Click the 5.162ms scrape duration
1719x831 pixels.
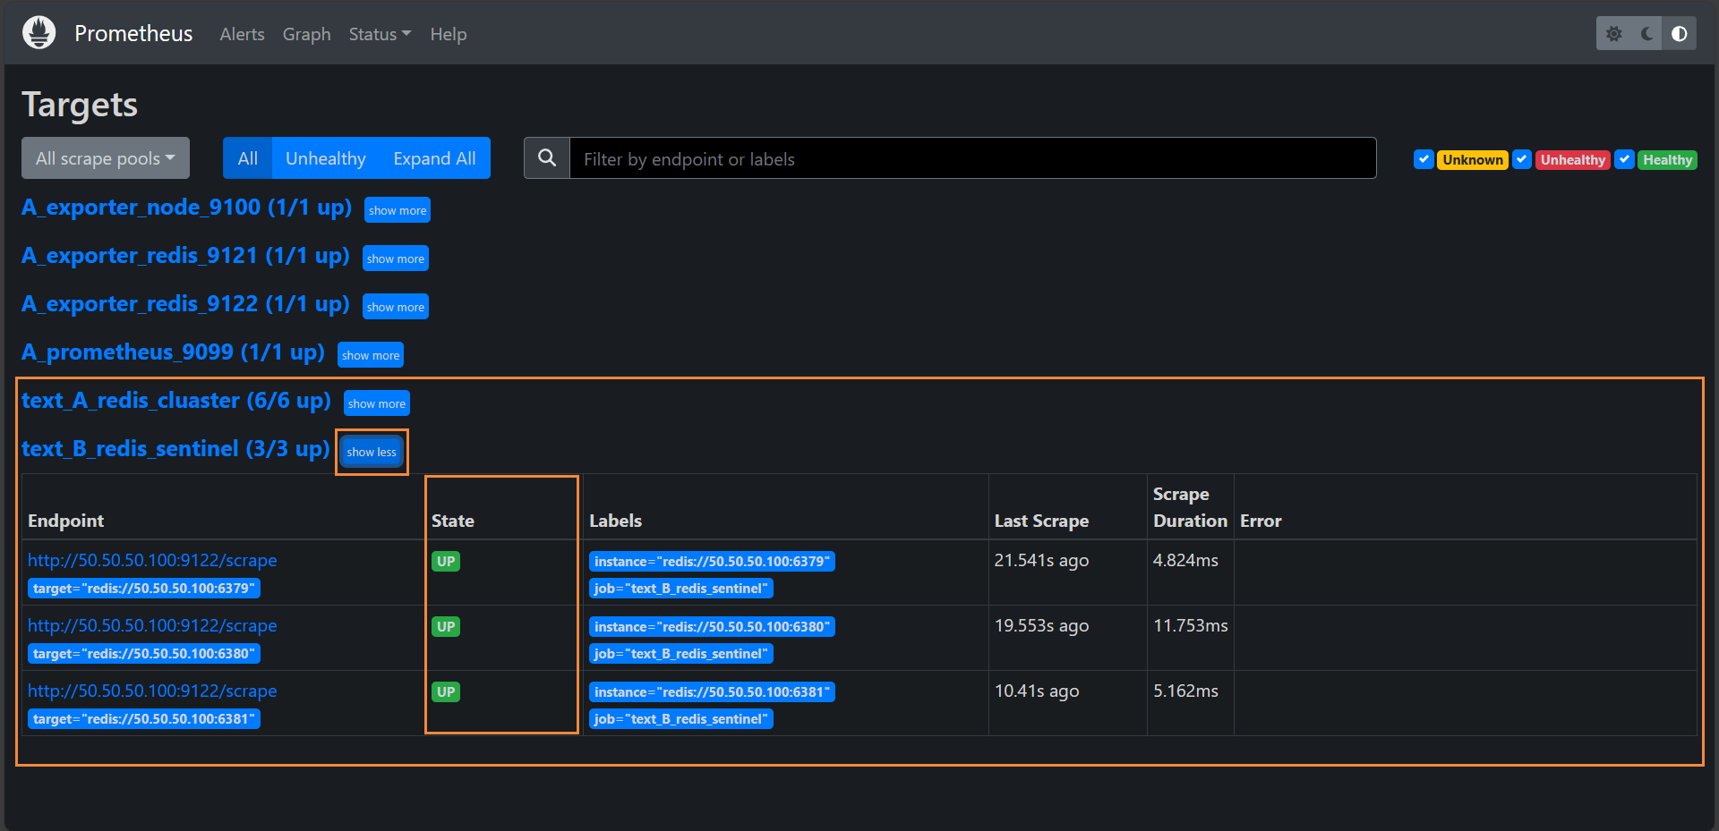[1185, 691]
